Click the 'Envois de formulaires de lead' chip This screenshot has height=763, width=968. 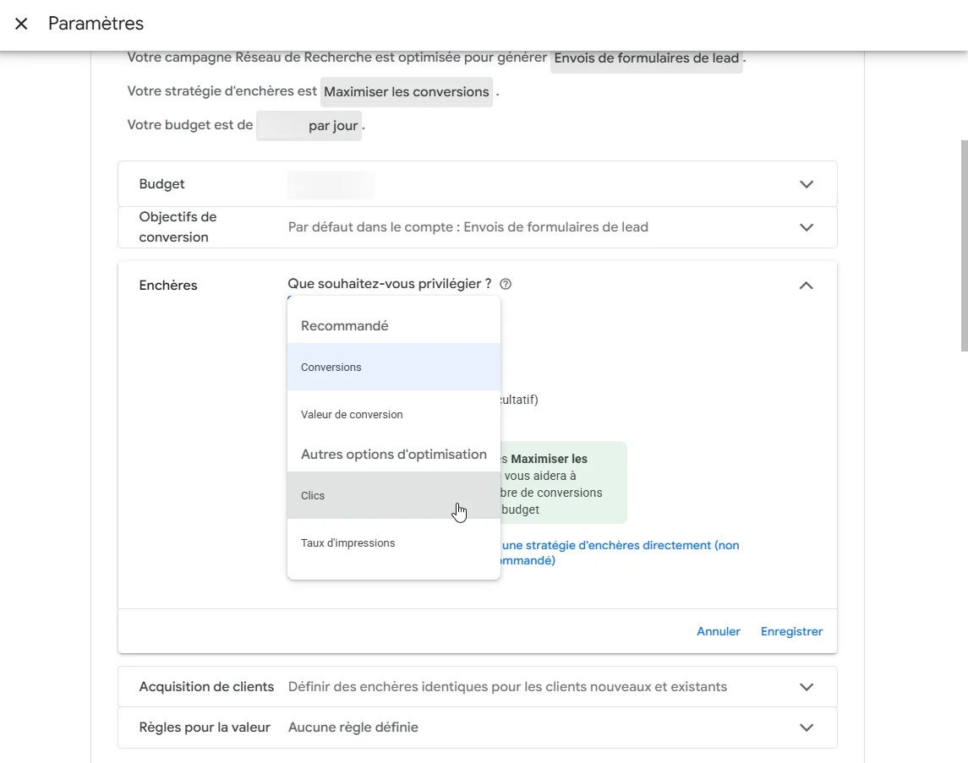pos(647,58)
